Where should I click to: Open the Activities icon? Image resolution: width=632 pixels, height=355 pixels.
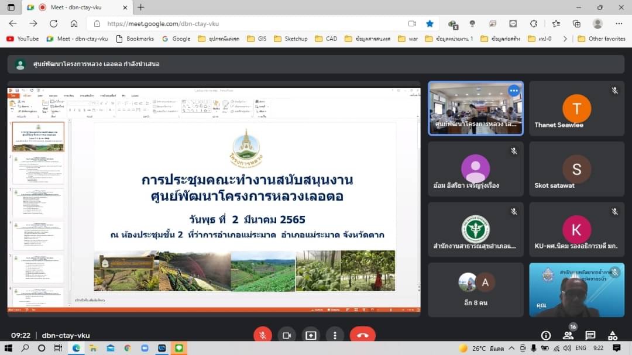(x=613, y=335)
